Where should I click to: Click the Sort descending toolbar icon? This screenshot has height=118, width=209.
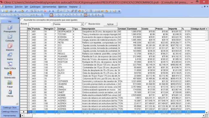pos(35,11)
